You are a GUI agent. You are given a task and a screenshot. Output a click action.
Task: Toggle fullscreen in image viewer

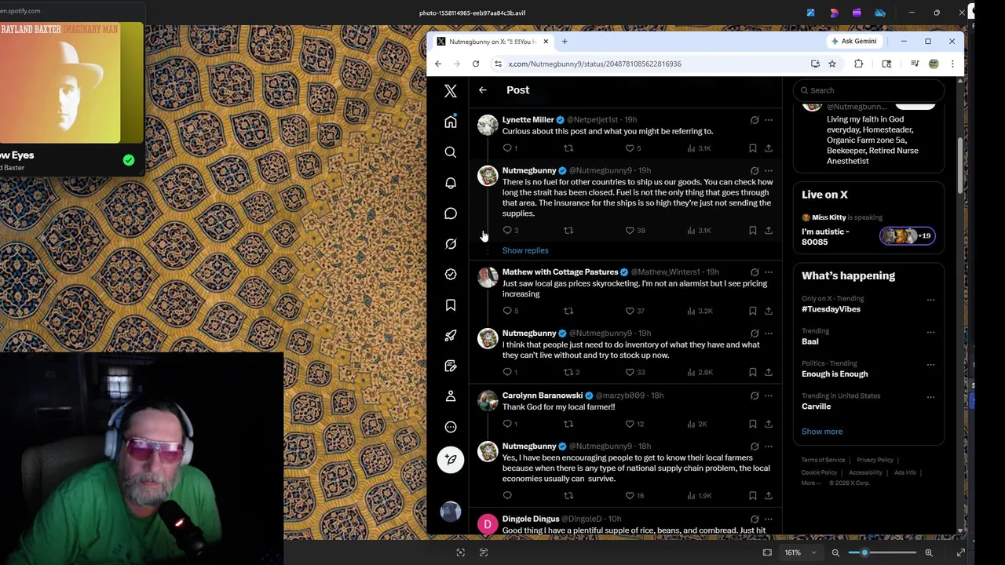(x=960, y=552)
